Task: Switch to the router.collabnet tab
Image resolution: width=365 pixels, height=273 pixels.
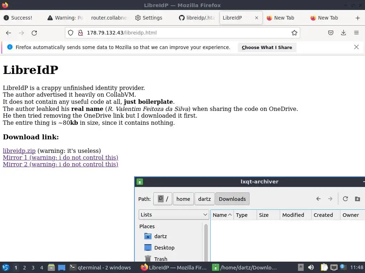Action: click(109, 18)
